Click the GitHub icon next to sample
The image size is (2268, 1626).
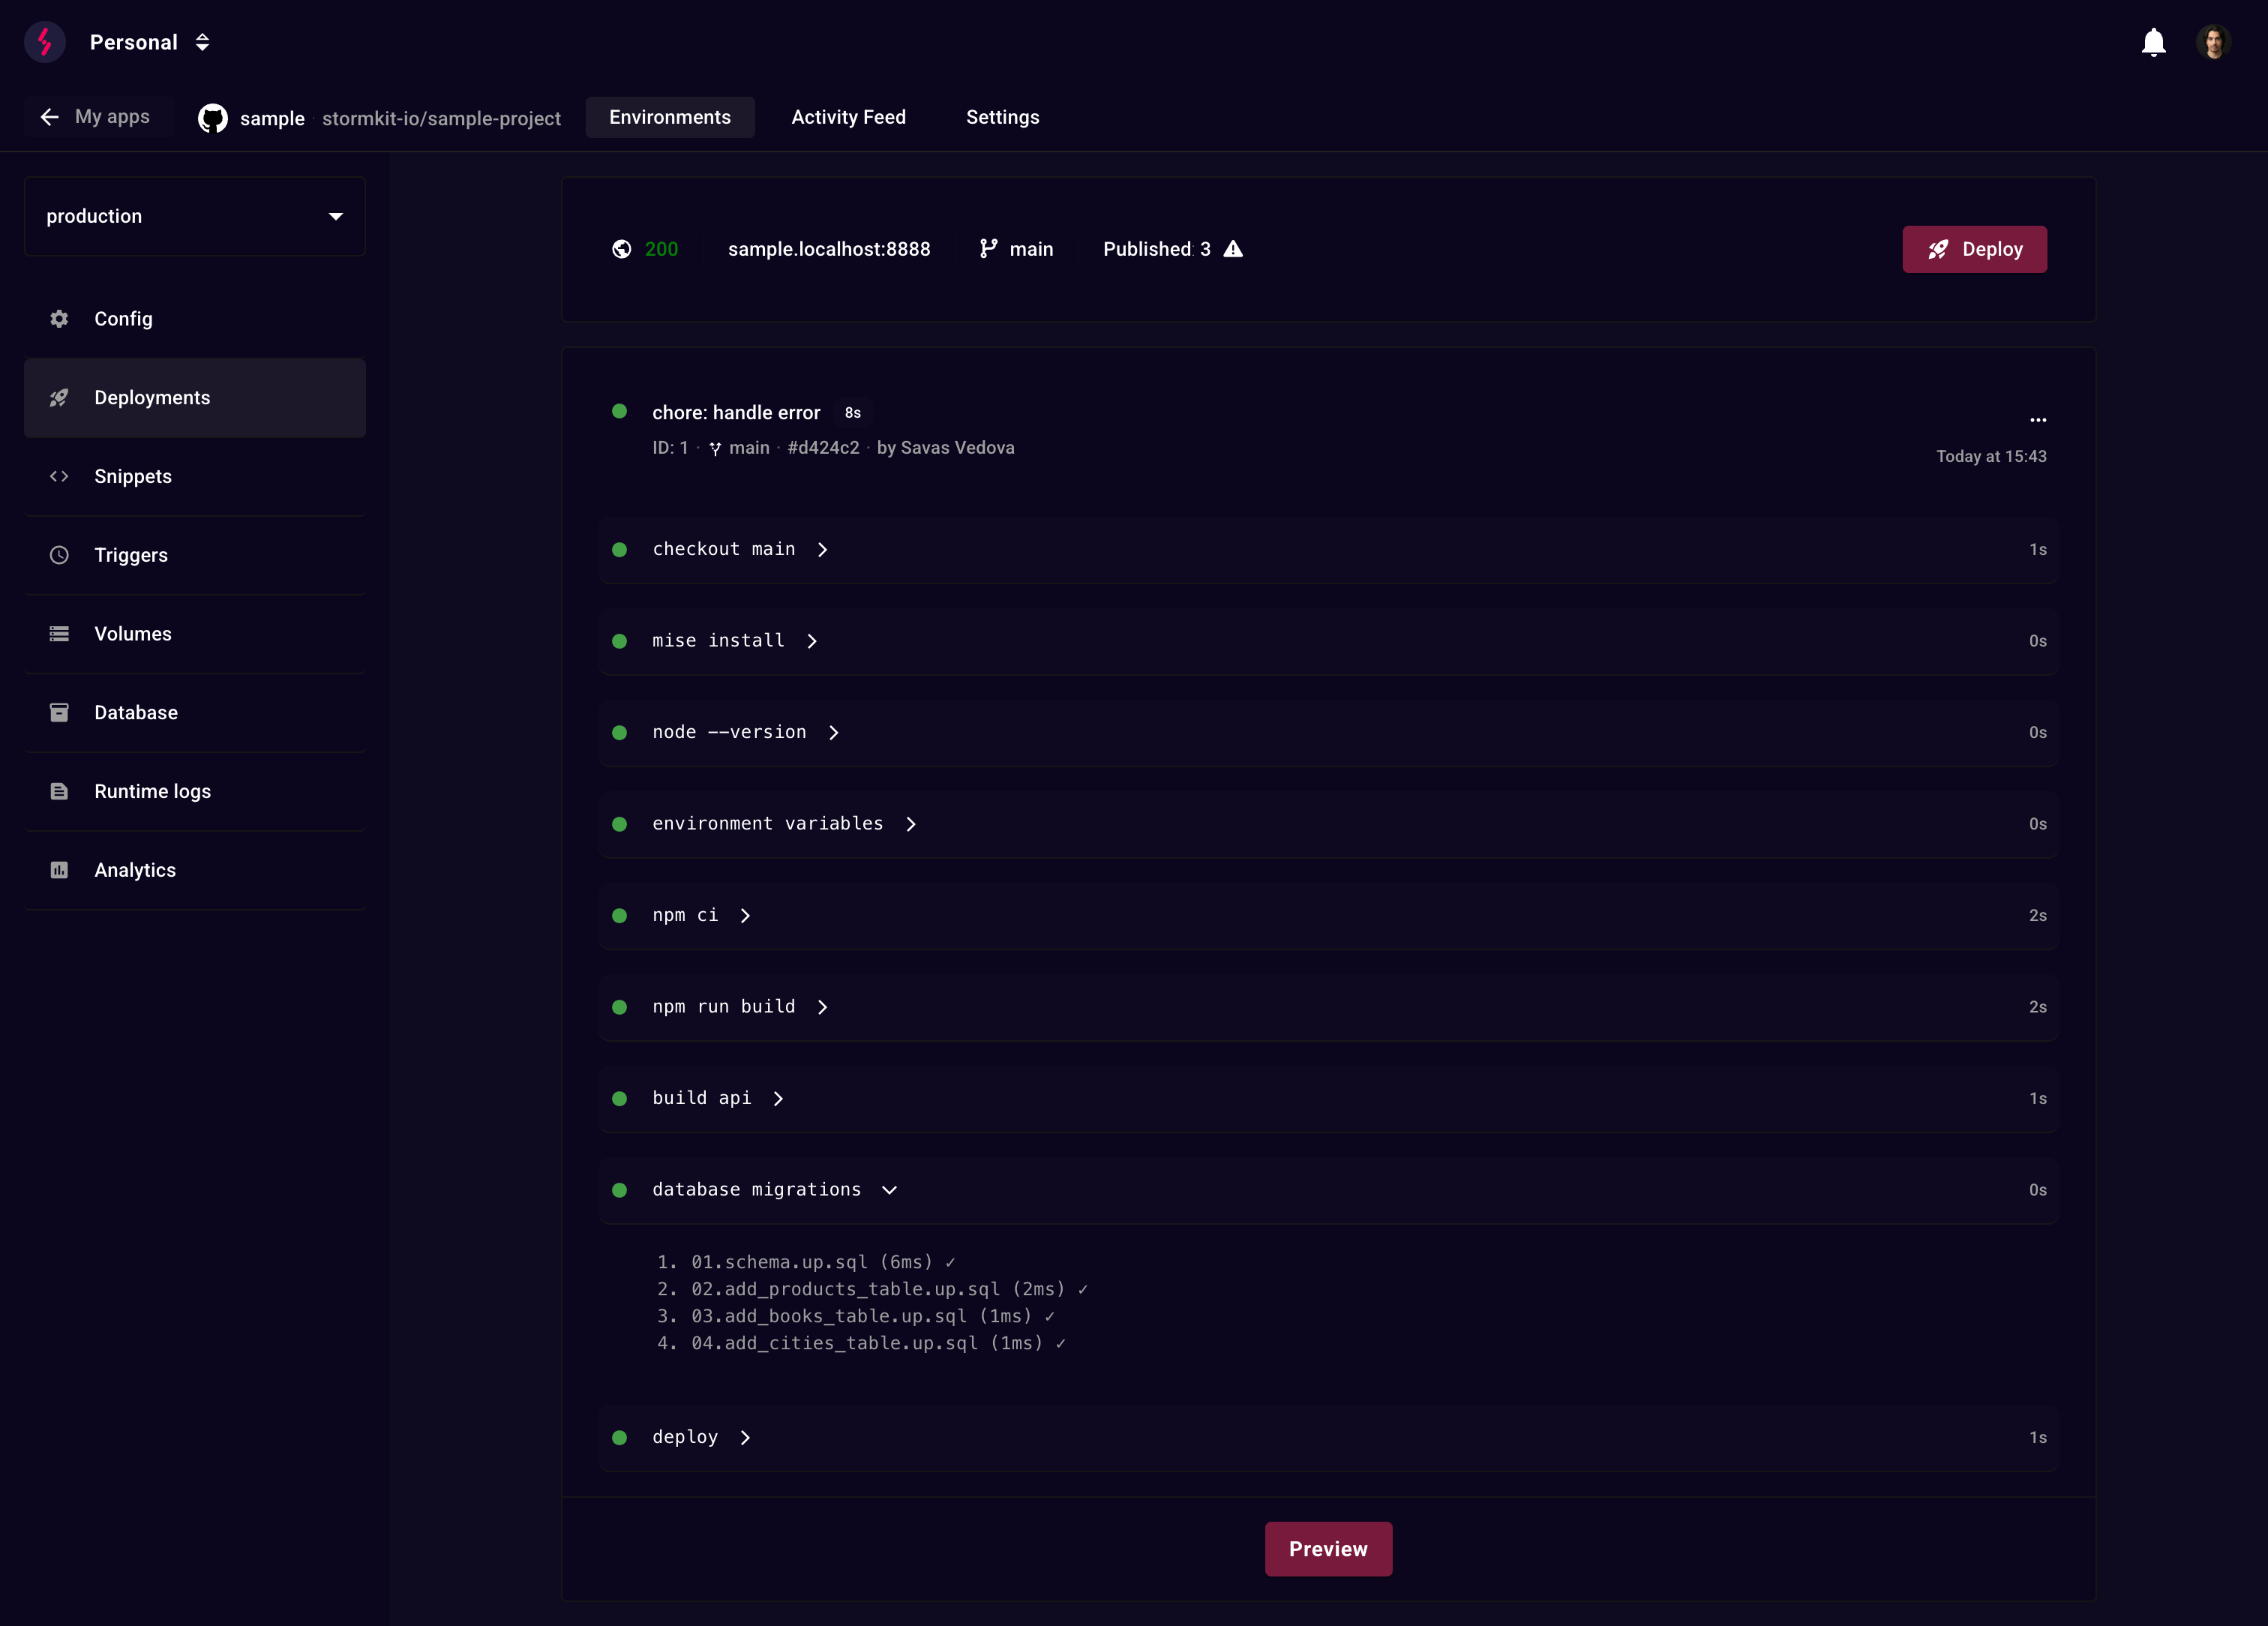[x=212, y=117]
